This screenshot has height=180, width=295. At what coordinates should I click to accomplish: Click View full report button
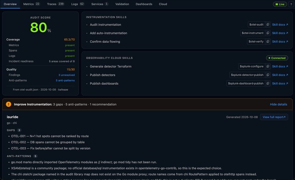pyautogui.click(x=274, y=117)
